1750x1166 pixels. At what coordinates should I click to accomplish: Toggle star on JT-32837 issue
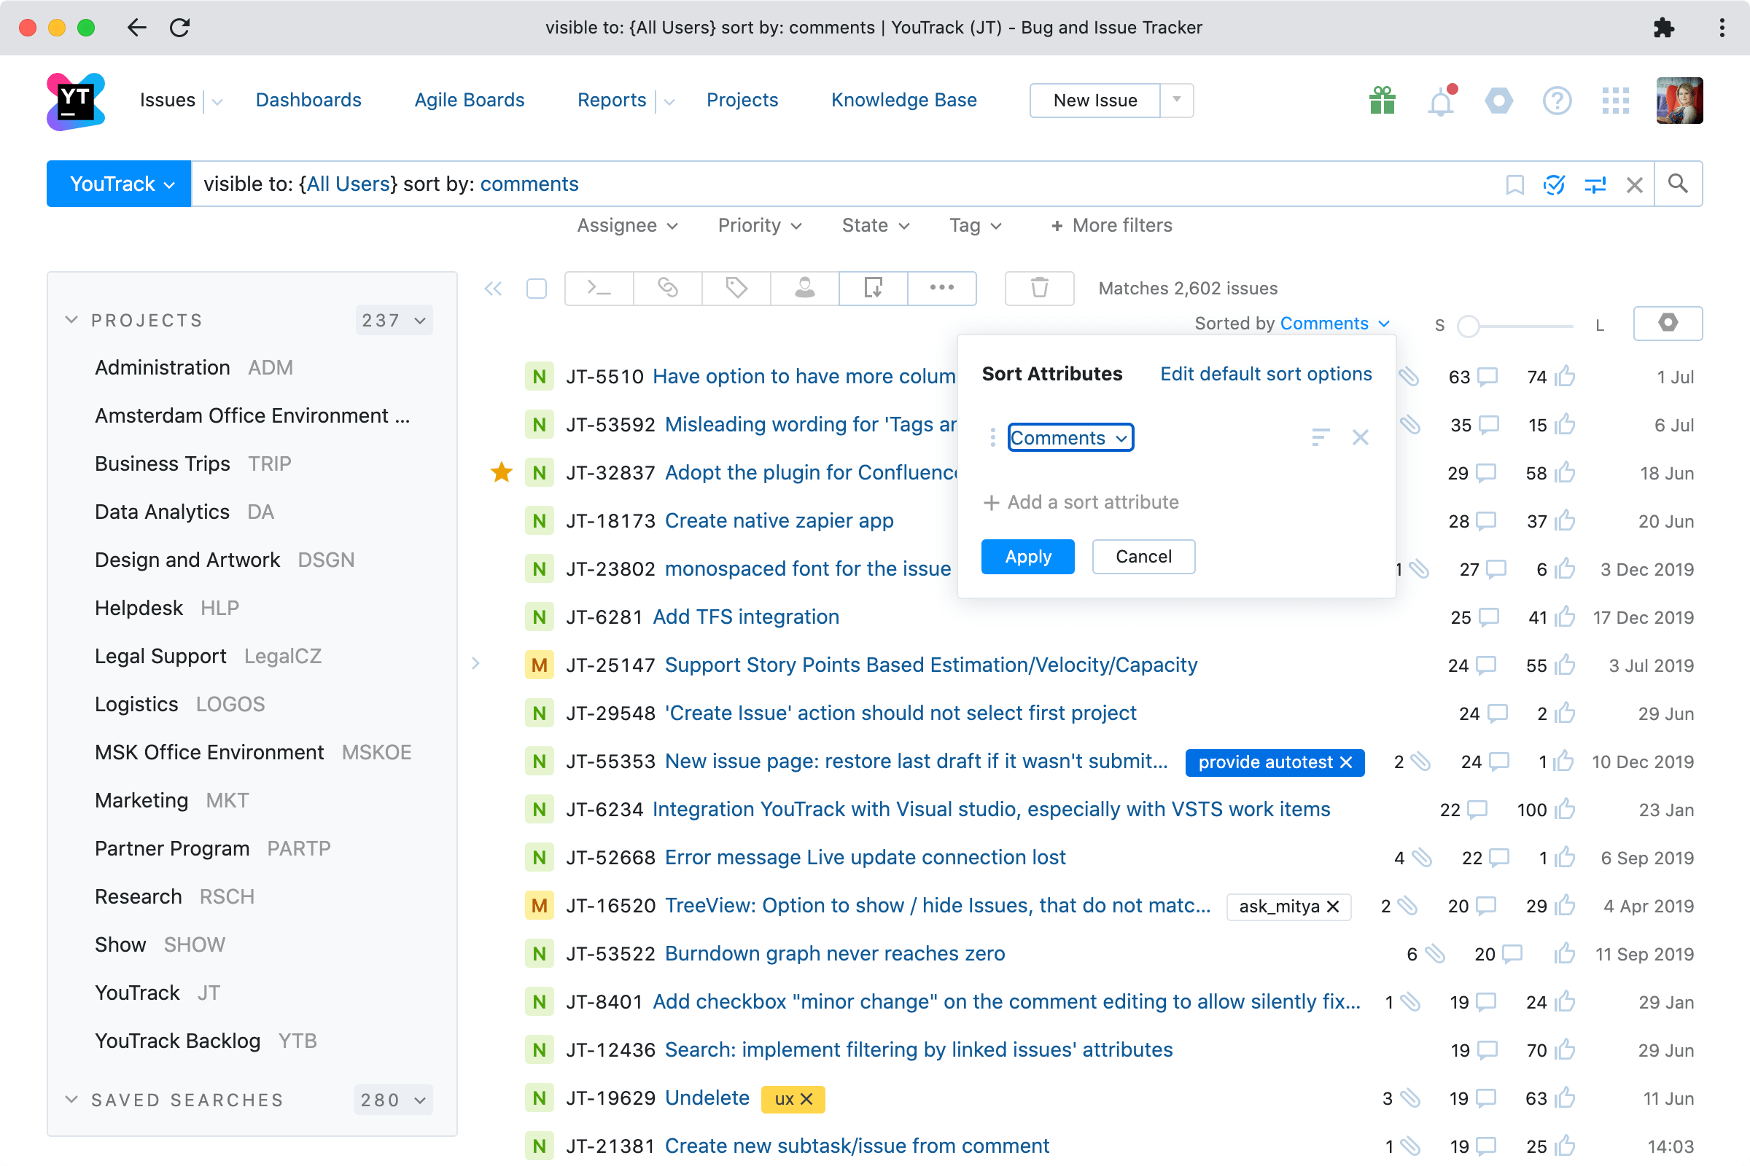pyautogui.click(x=502, y=472)
